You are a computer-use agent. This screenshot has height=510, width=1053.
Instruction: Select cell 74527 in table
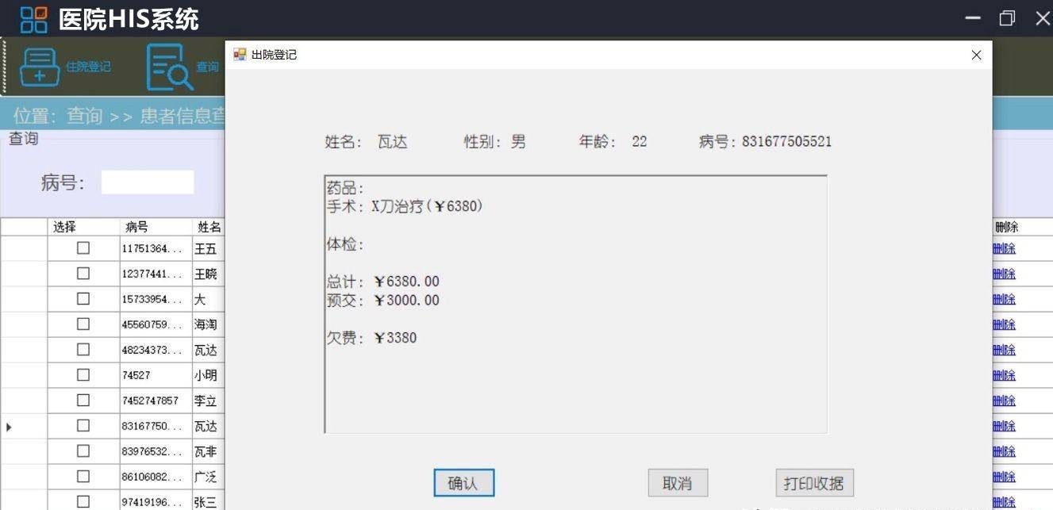click(156, 376)
